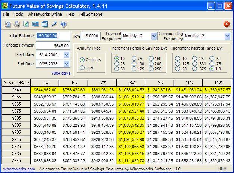
Task: Expand the End Date picker arrow
Action: 66,64
